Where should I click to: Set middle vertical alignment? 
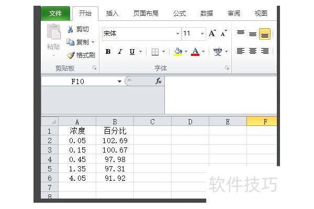pyautogui.click(x=253, y=34)
